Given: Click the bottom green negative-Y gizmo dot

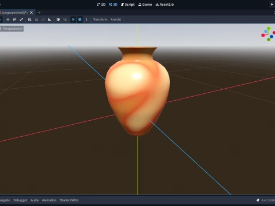Looking at the screenshot, I should coord(269,39).
